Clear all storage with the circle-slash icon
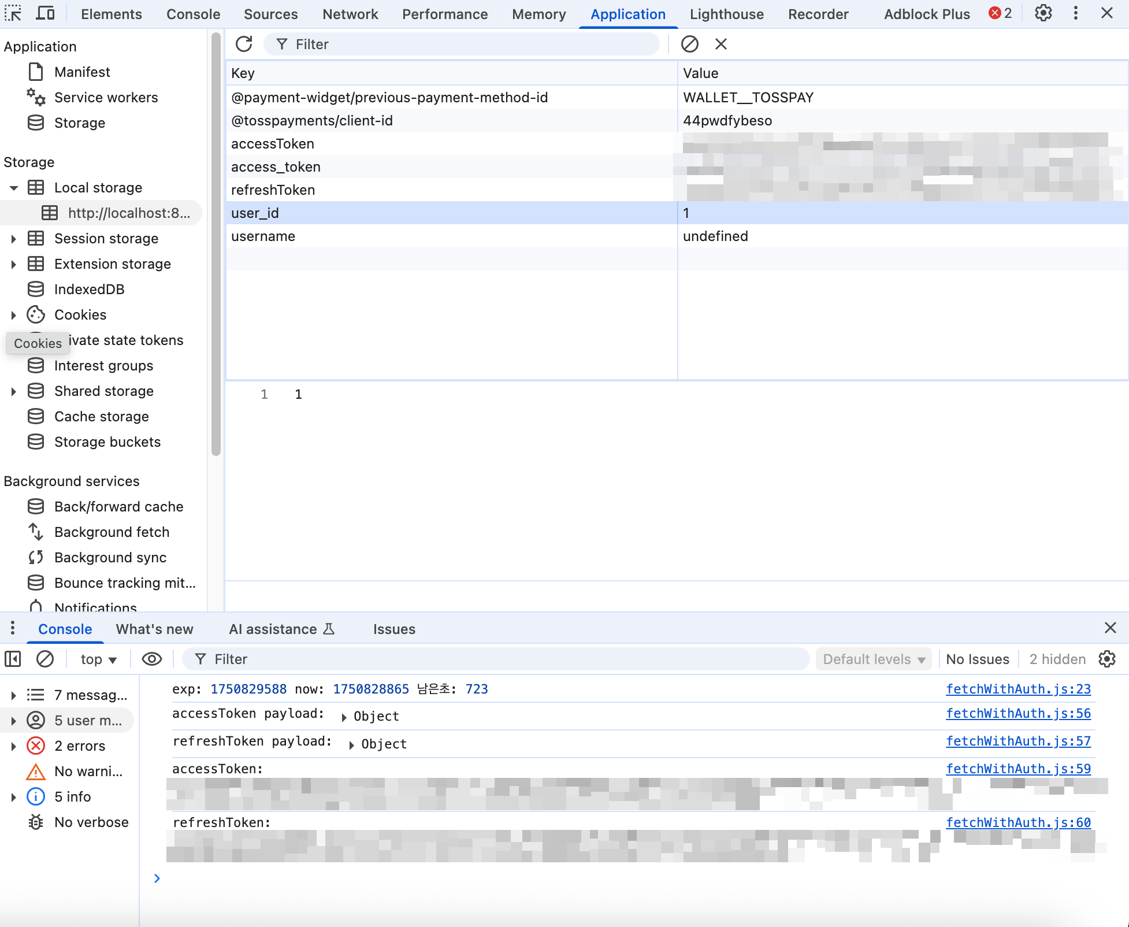Viewport: 1129px width, 927px height. (x=689, y=44)
